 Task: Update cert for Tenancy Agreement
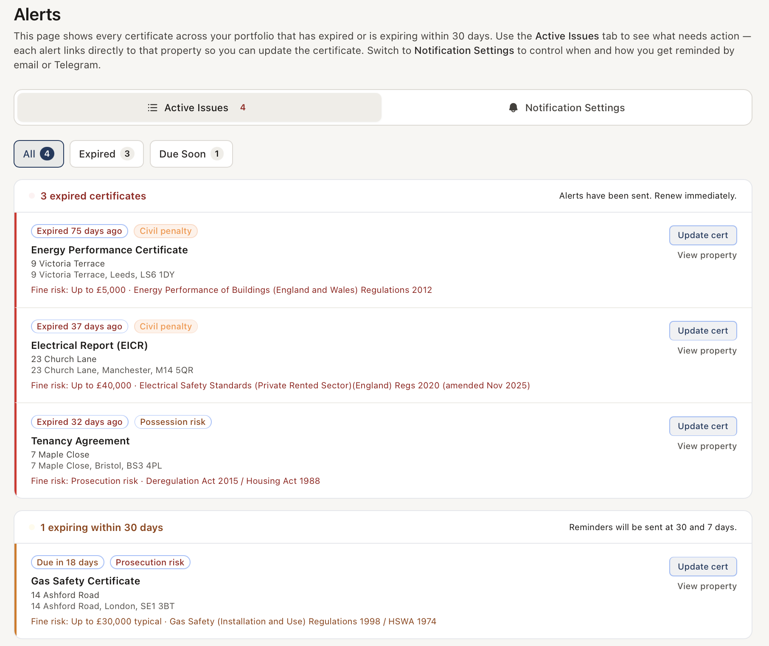pyautogui.click(x=702, y=426)
